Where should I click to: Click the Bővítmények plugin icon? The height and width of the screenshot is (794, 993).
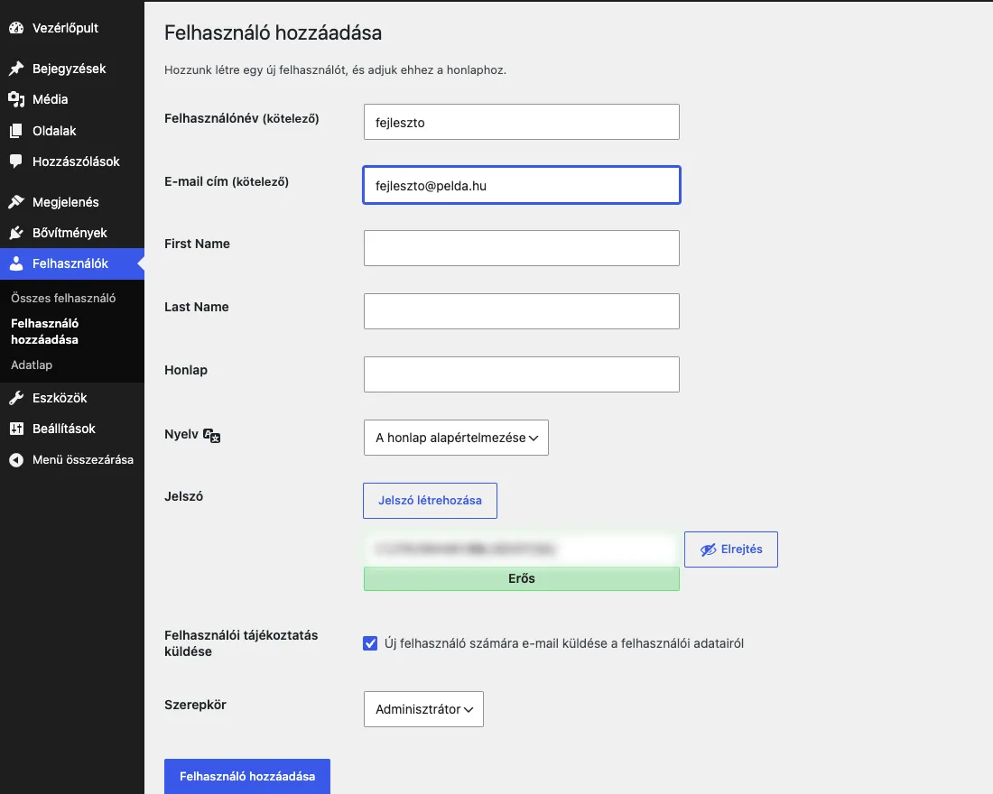click(x=16, y=233)
